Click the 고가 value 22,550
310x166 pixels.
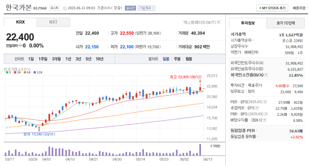coord(127,33)
